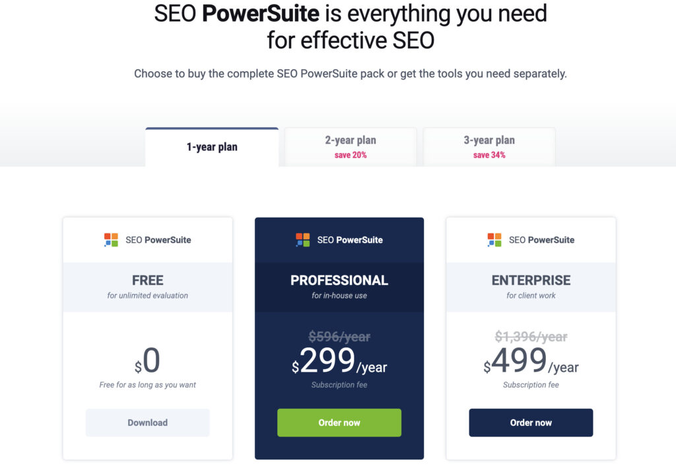Click the crossed-out $1,396/year price
Viewport: 676px width, 472px height.
click(x=531, y=337)
